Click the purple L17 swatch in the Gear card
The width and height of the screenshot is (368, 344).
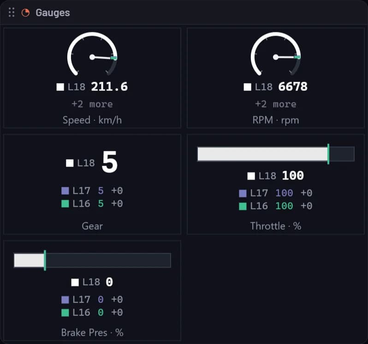click(65, 191)
